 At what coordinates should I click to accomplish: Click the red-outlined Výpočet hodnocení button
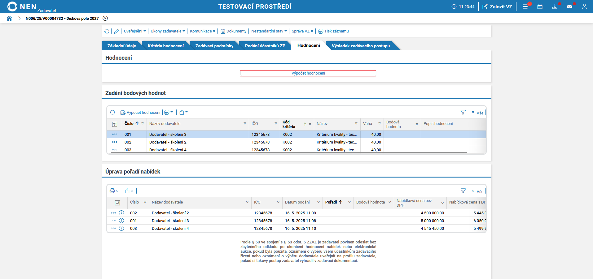point(308,73)
